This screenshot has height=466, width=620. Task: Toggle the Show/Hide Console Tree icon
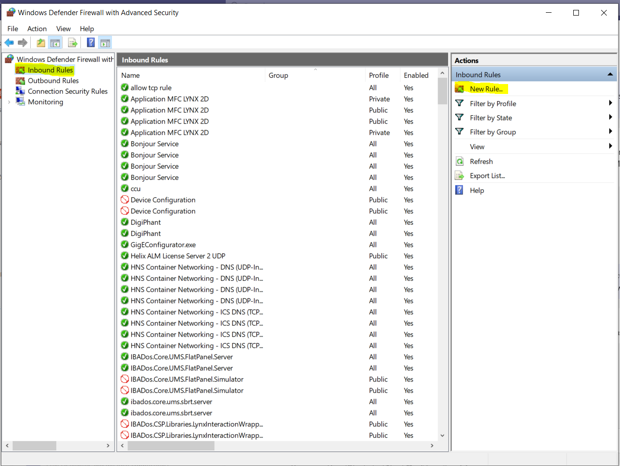coord(55,43)
